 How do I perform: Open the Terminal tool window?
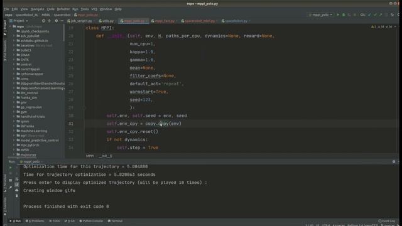pos(115,221)
